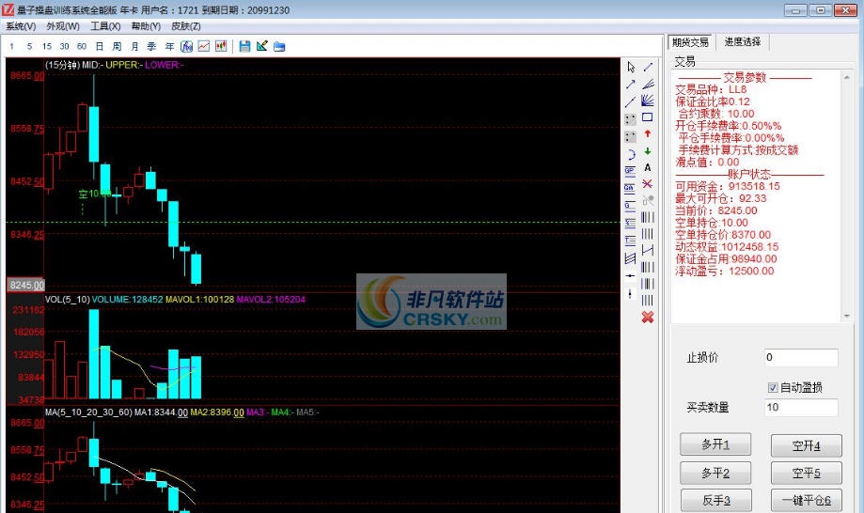This screenshot has width=864, height=513.
Task: Toggle the 自动盈损 checkbox
Action: coord(773,387)
